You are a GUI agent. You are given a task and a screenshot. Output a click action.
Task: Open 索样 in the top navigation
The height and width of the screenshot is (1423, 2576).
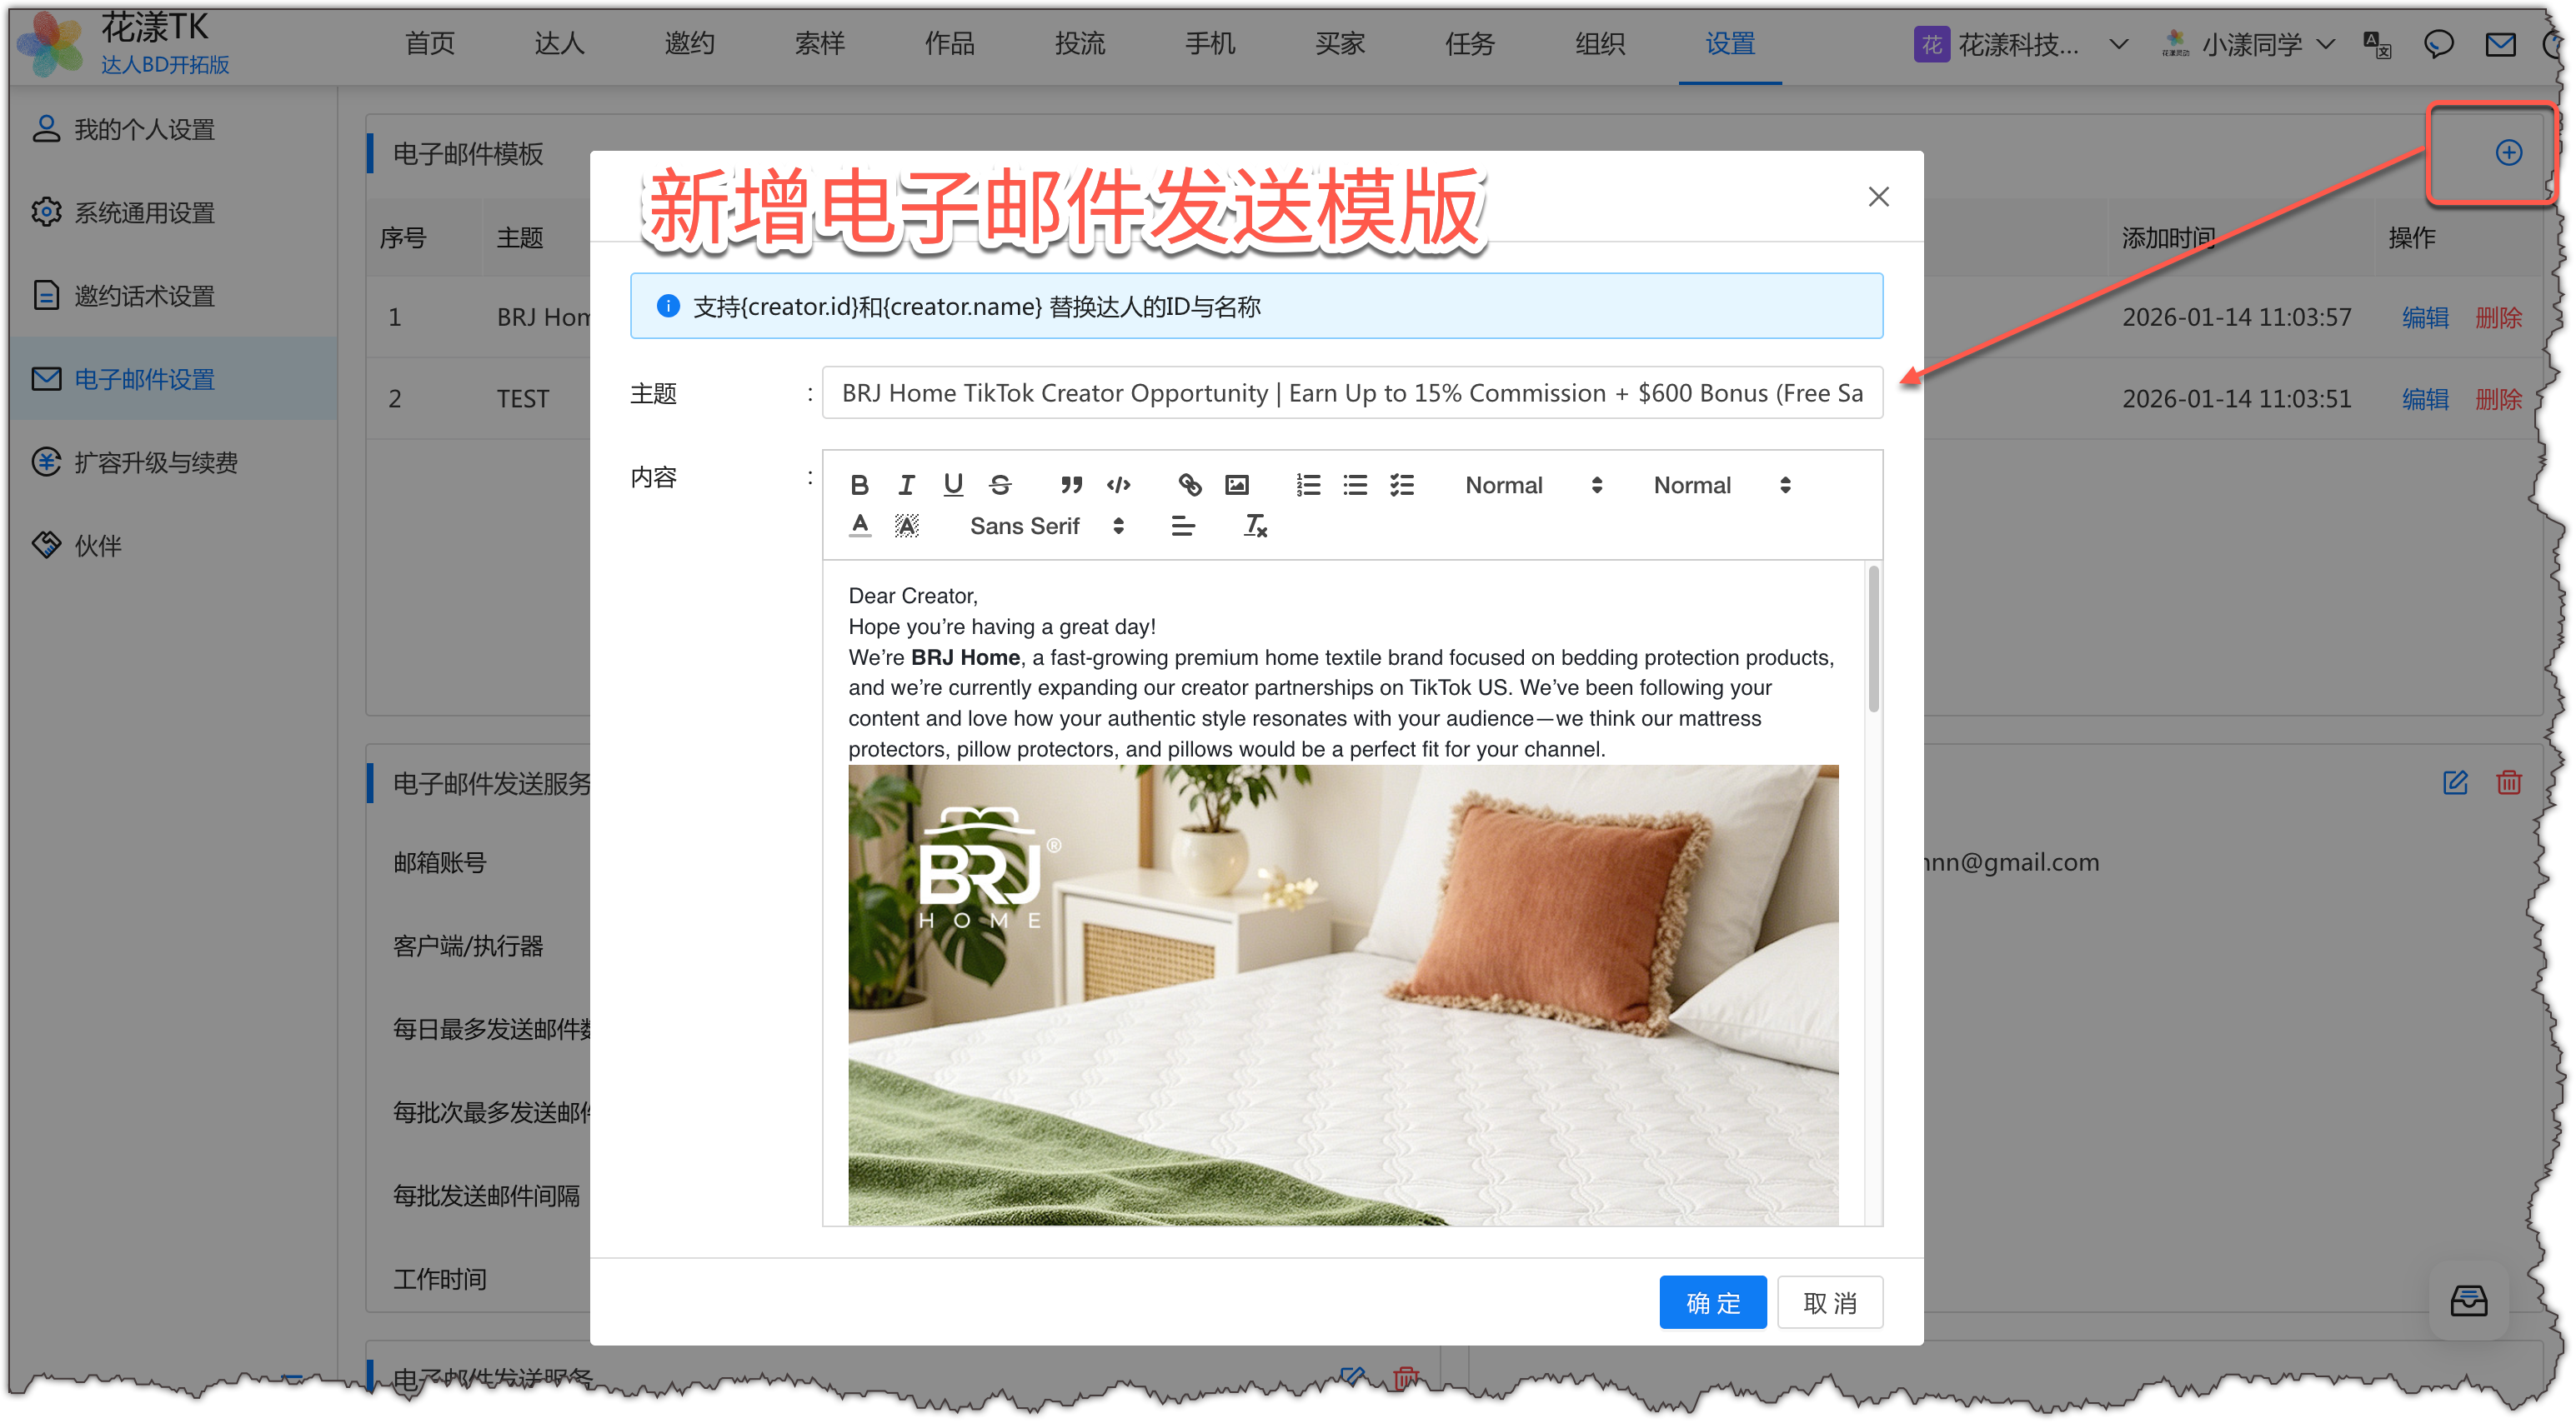pos(819,44)
